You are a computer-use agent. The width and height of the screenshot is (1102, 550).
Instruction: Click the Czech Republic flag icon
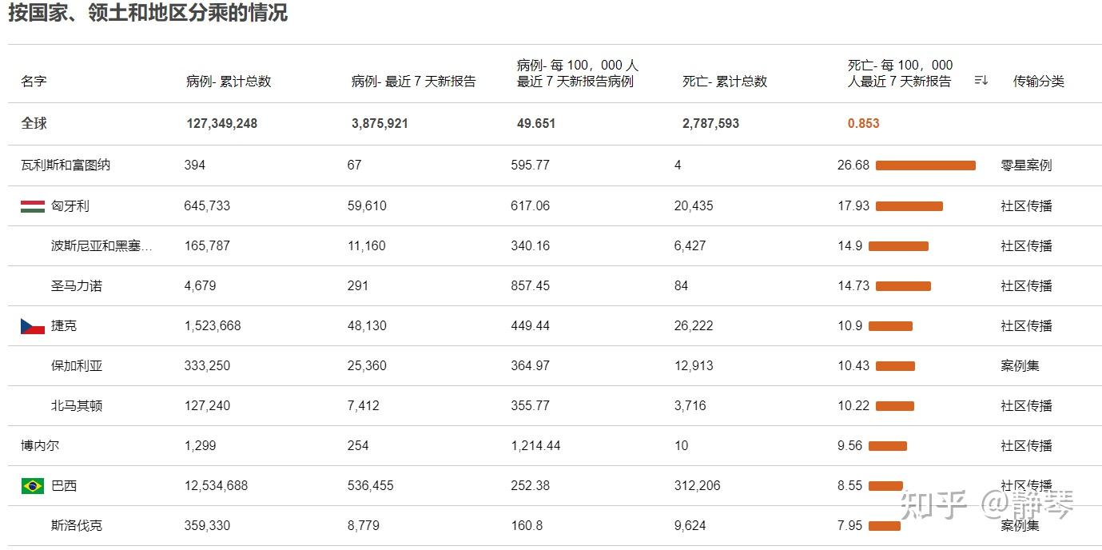point(32,326)
